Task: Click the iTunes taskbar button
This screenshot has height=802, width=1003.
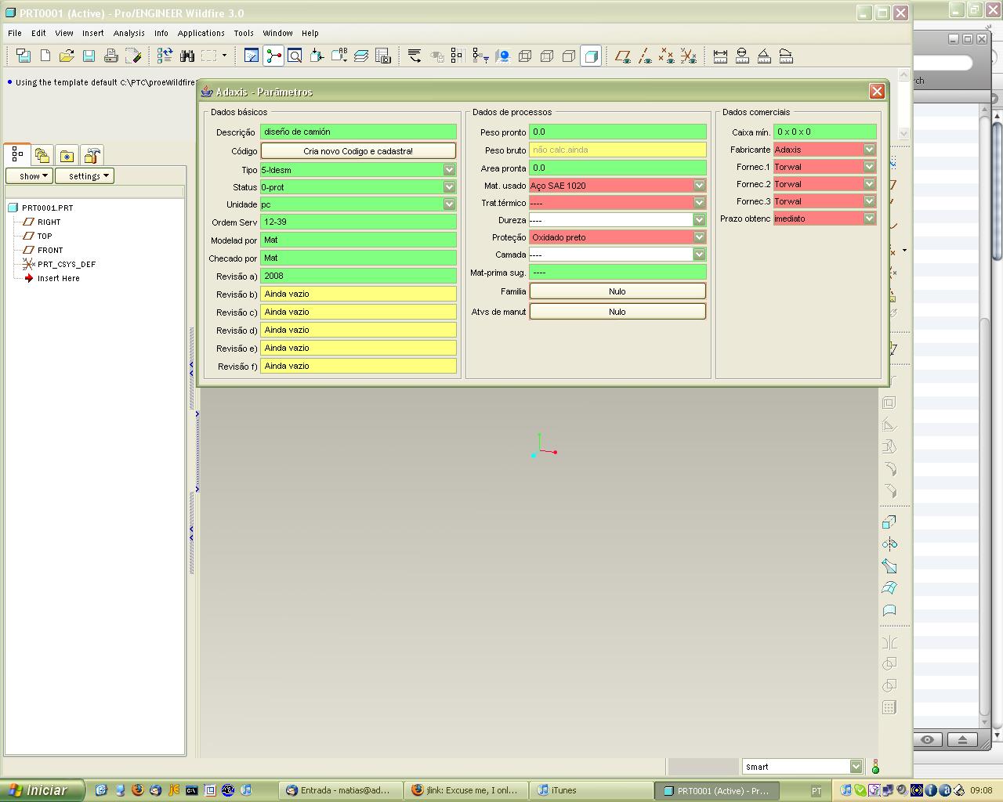Action: coord(592,790)
